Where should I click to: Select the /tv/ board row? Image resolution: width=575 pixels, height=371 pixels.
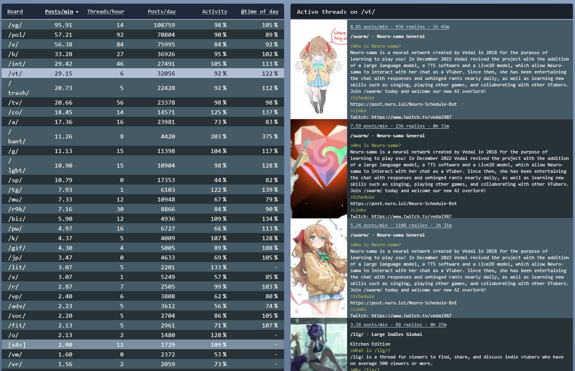(143, 102)
